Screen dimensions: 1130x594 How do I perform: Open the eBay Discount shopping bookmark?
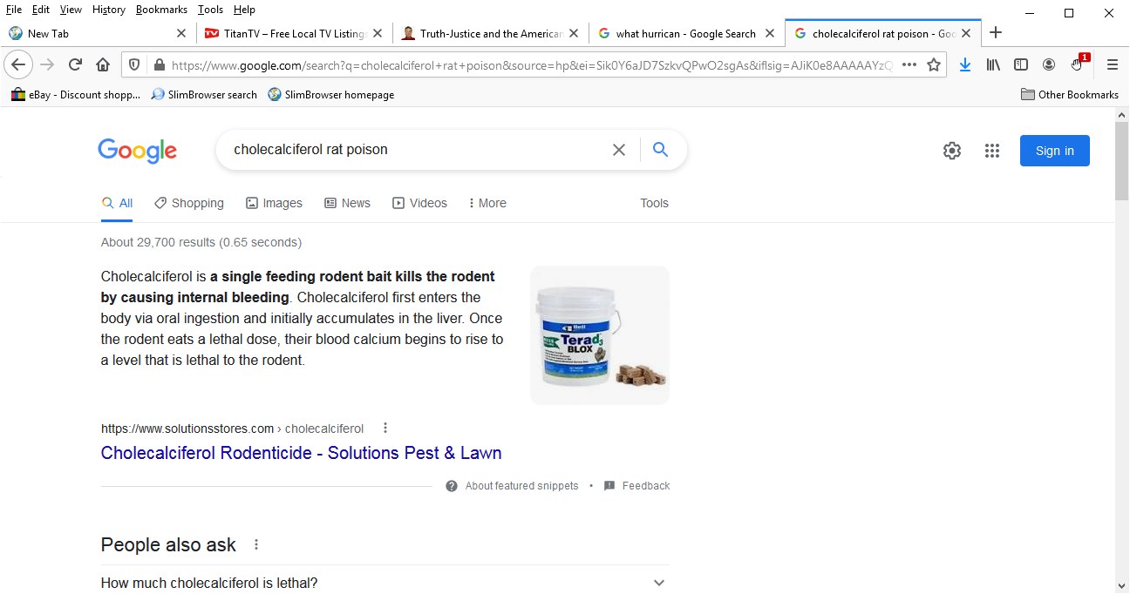pyautogui.click(x=76, y=95)
